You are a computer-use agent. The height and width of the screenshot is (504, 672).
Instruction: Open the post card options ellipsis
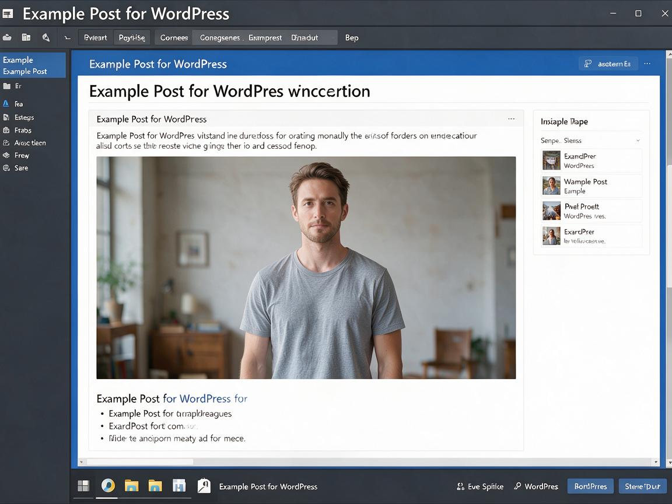[511, 119]
